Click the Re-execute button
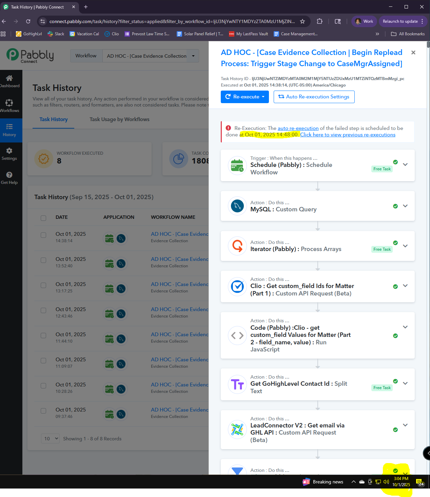 tap(245, 97)
